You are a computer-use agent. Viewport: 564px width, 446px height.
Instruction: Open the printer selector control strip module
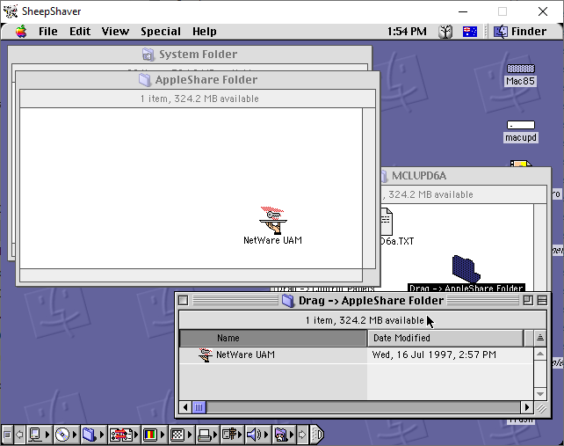(205, 435)
